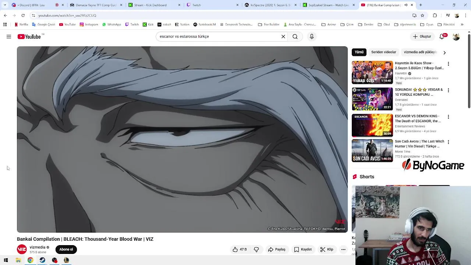Mute the Bankai Compilation tab audio
The image size is (471, 265).
406,5
